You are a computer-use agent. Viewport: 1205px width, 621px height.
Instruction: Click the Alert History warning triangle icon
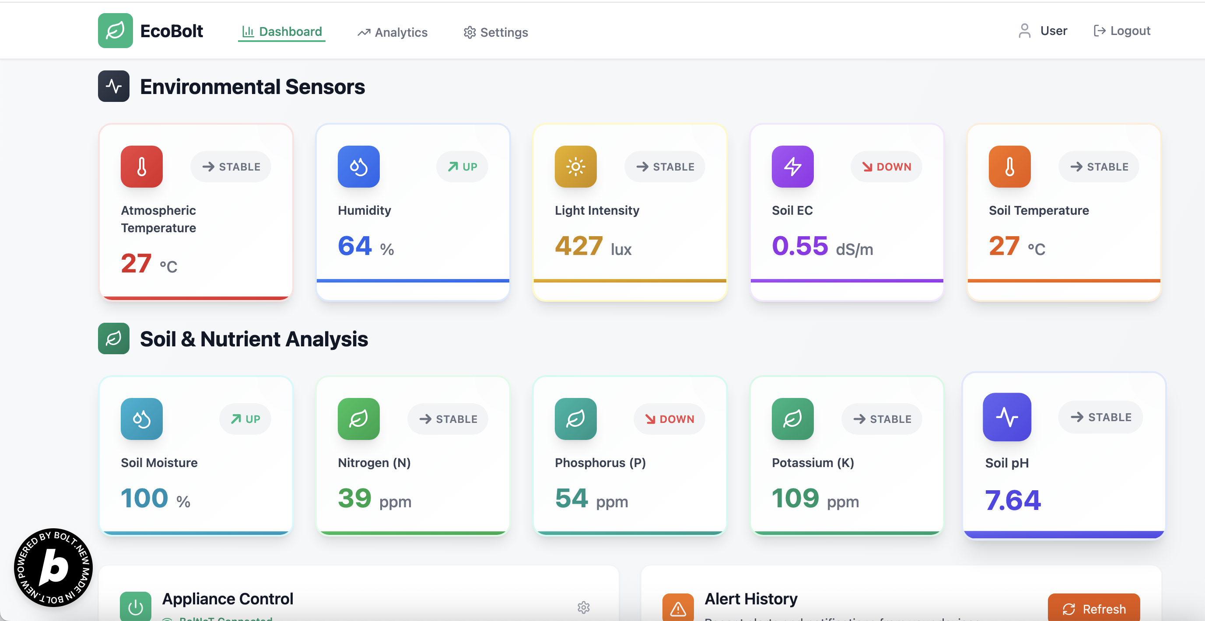pyautogui.click(x=678, y=608)
